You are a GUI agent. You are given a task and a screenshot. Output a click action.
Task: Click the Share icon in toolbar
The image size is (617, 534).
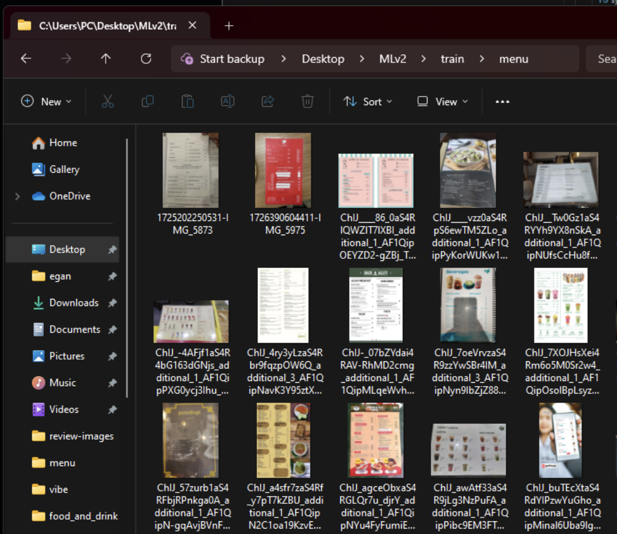(x=267, y=101)
